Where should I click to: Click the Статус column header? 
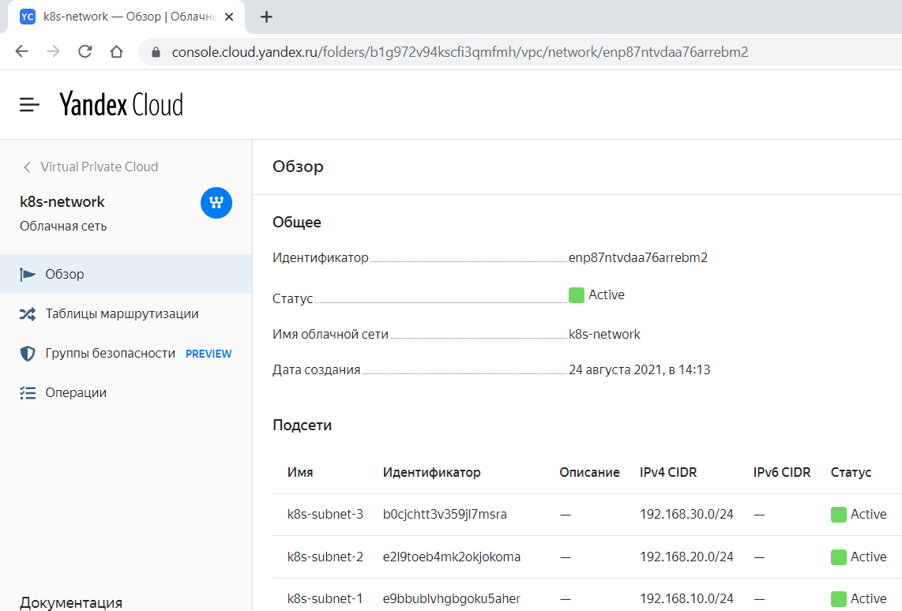coord(851,473)
